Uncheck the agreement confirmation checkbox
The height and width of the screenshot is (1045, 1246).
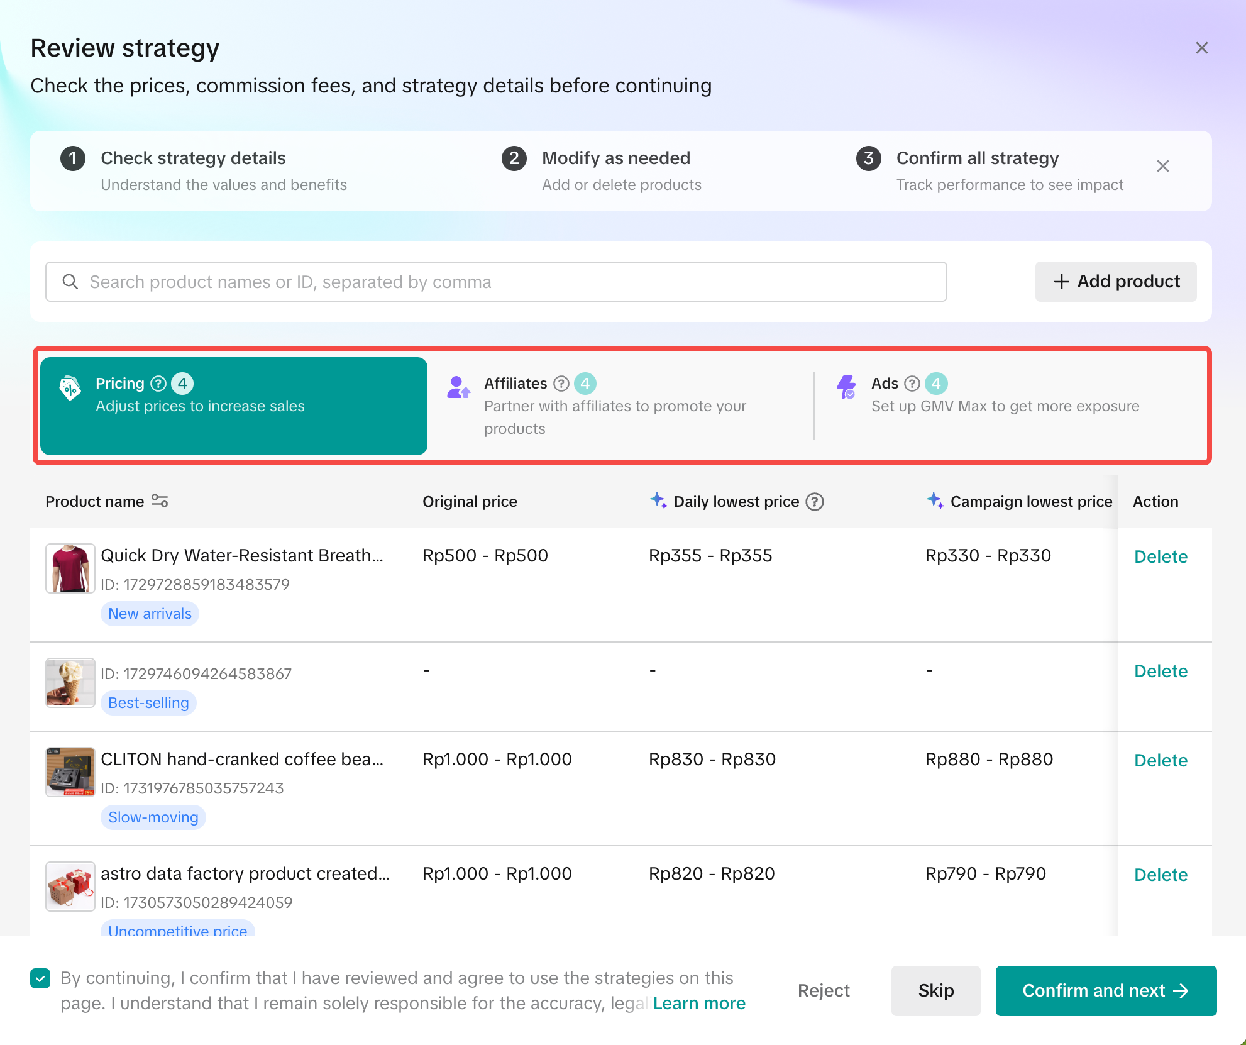click(40, 978)
